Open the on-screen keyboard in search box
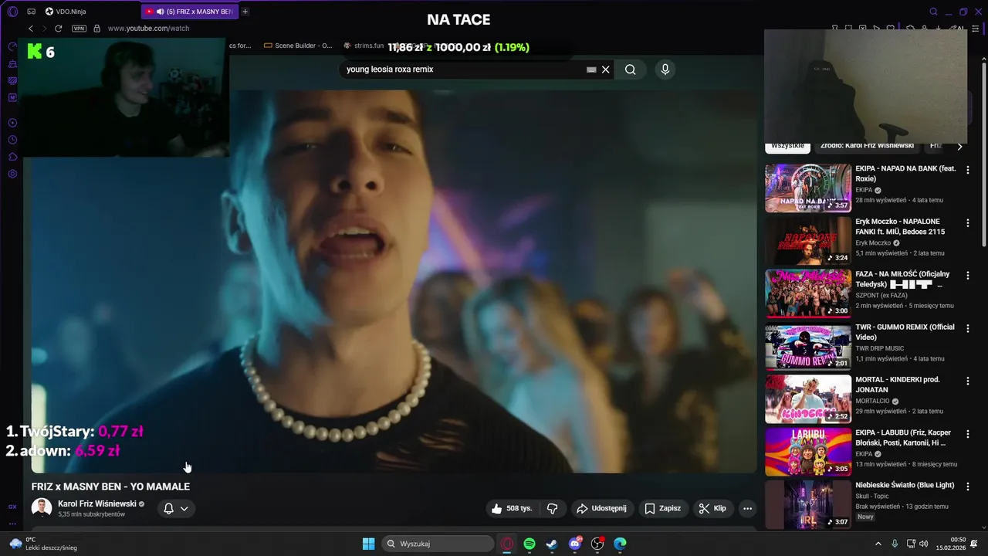 (591, 69)
